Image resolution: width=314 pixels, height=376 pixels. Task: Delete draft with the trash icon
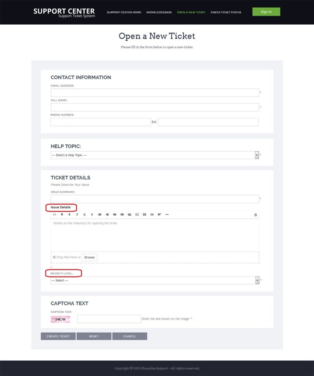point(256,215)
